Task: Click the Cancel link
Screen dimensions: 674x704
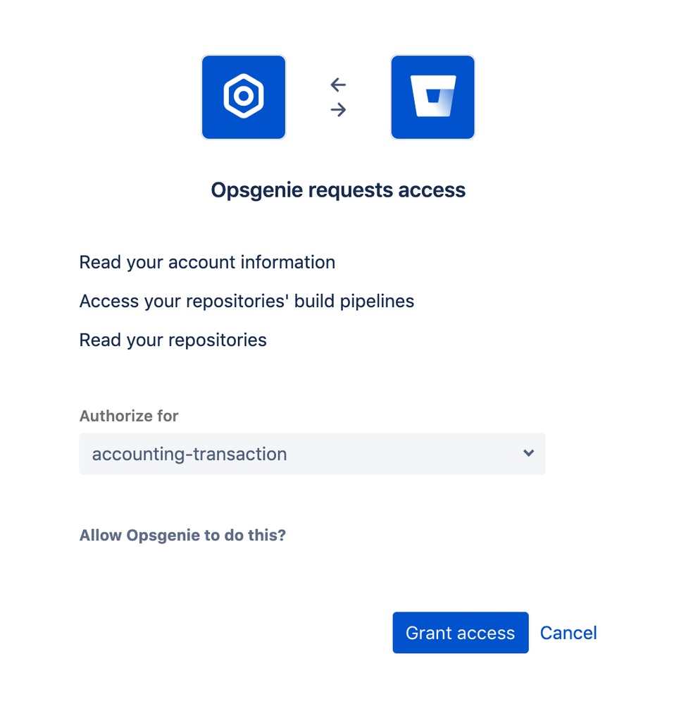Action: click(568, 633)
